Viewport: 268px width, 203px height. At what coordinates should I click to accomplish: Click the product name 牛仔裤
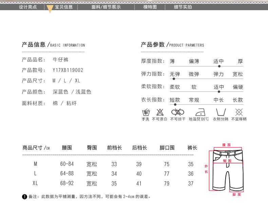coord(60,60)
